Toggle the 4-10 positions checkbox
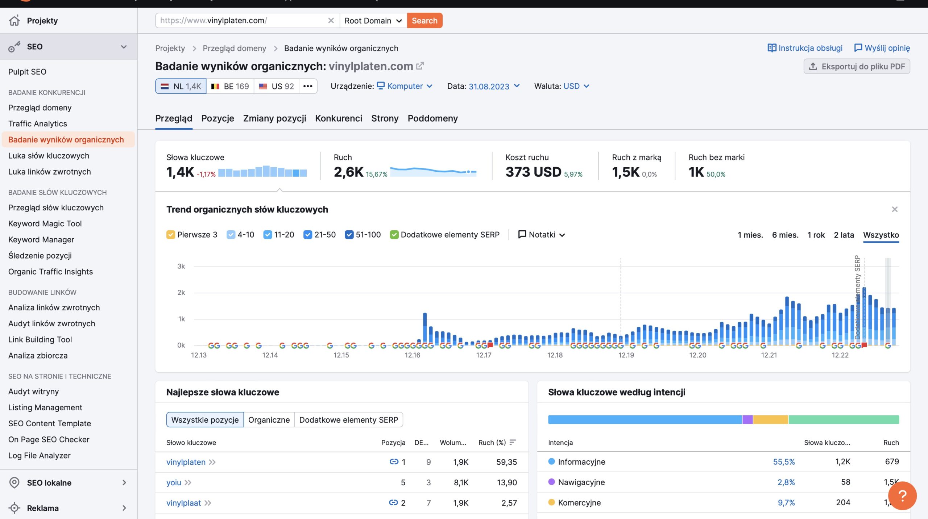 point(231,235)
